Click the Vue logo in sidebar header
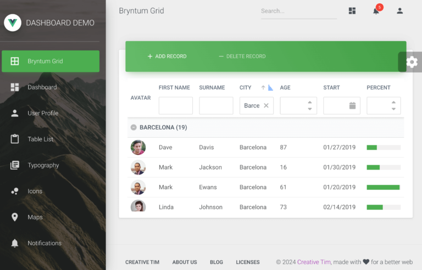The height and width of the screenshot is (270, 422). click(x=13, y=22)
